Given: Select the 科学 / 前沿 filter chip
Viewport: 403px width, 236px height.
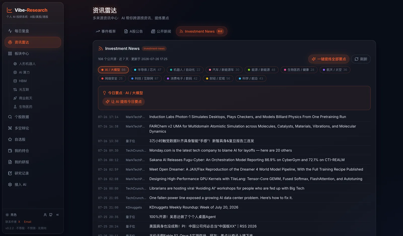Looking at the screenshot, I should [x=251, y=78].
